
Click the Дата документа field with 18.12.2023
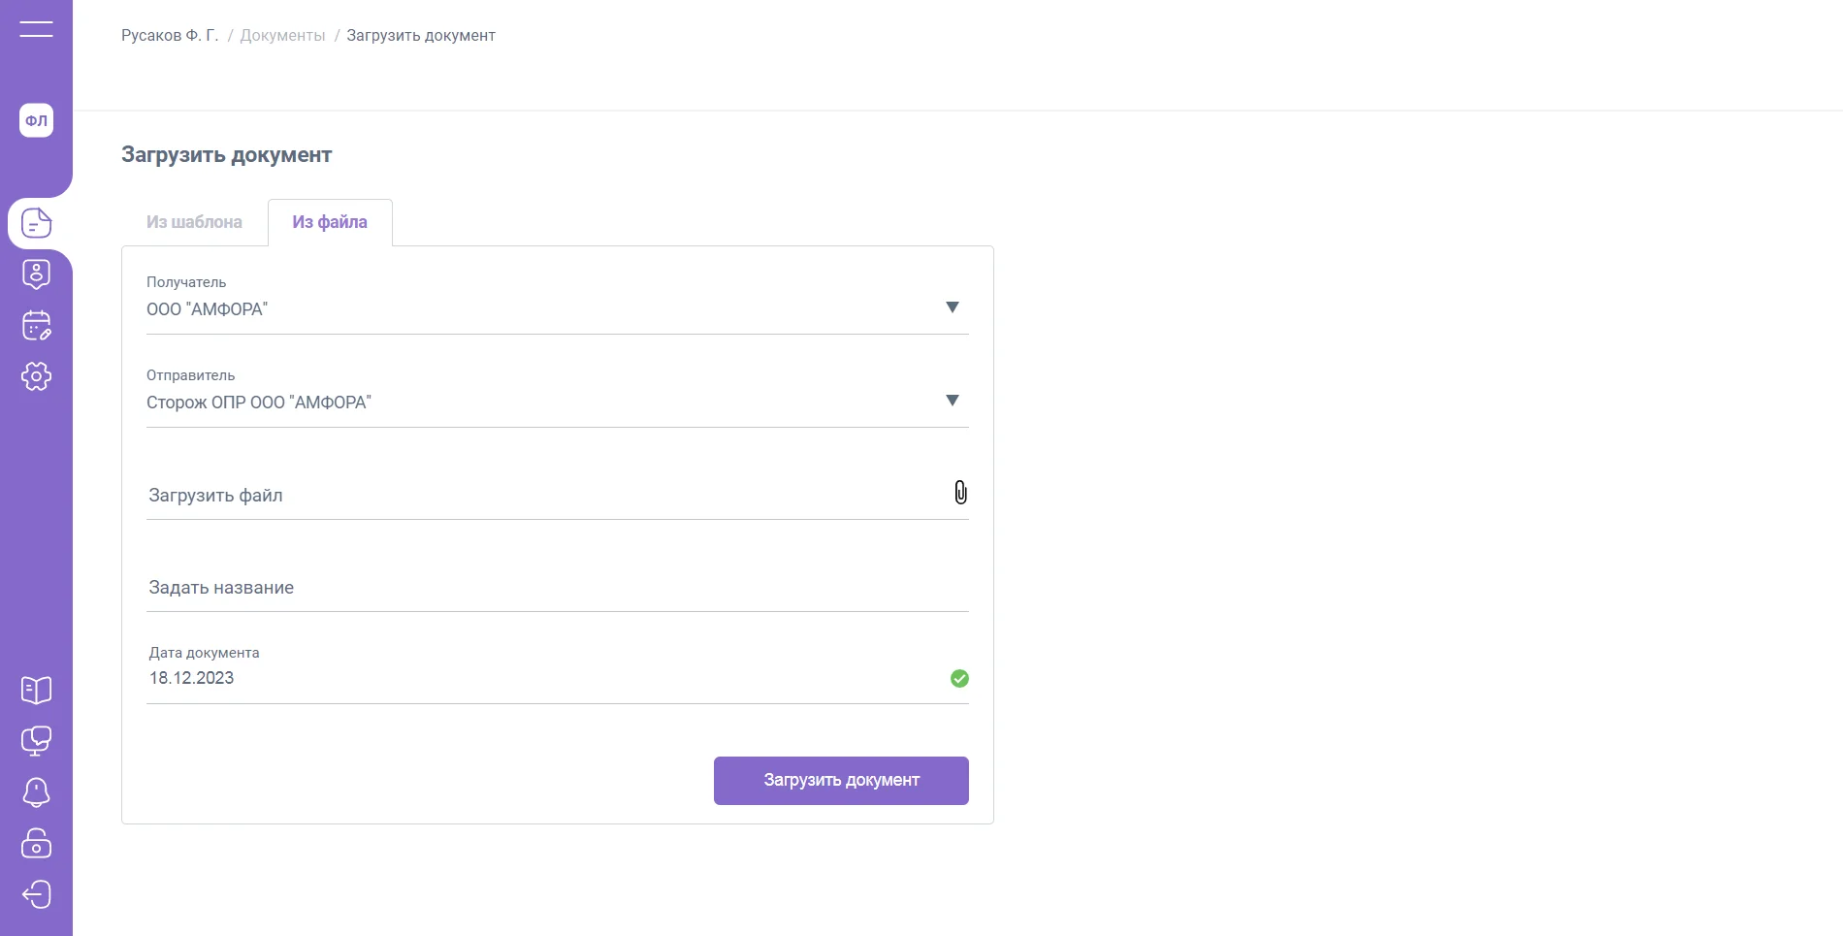point(543,678)
